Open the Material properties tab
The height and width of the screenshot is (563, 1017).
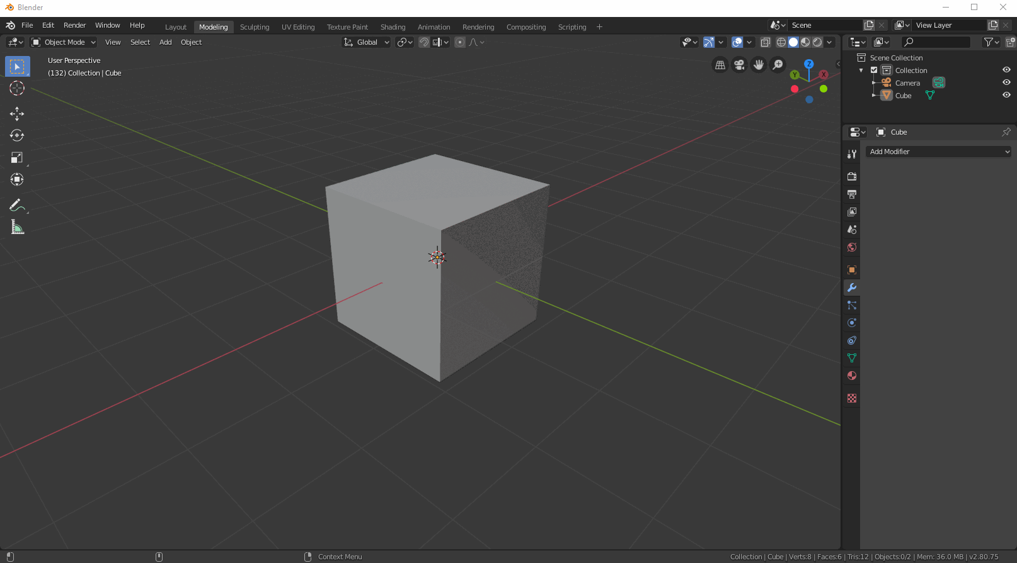click(x=852, y=376)
